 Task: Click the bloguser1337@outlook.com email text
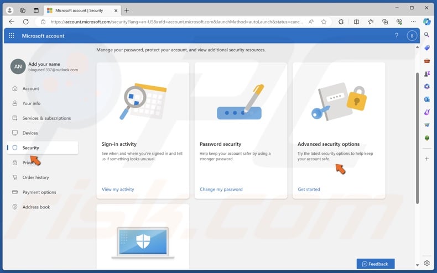[x=53, y=70]
